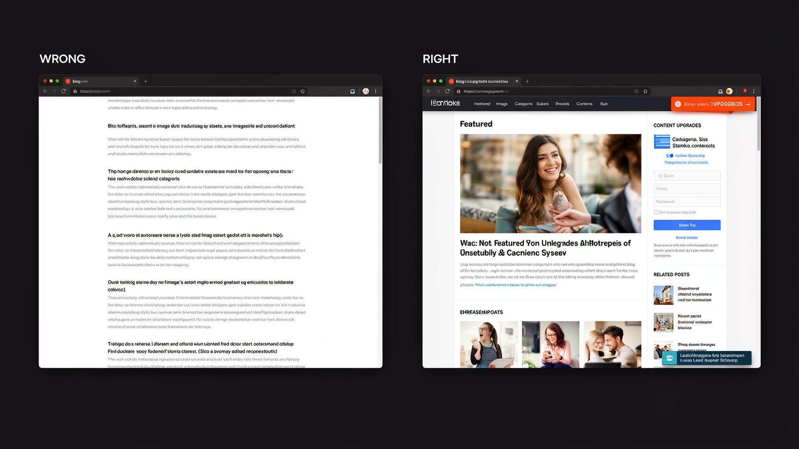The image size is (799, 449).
Task: Open the Imags navigation item
Action: click(501, 104)
